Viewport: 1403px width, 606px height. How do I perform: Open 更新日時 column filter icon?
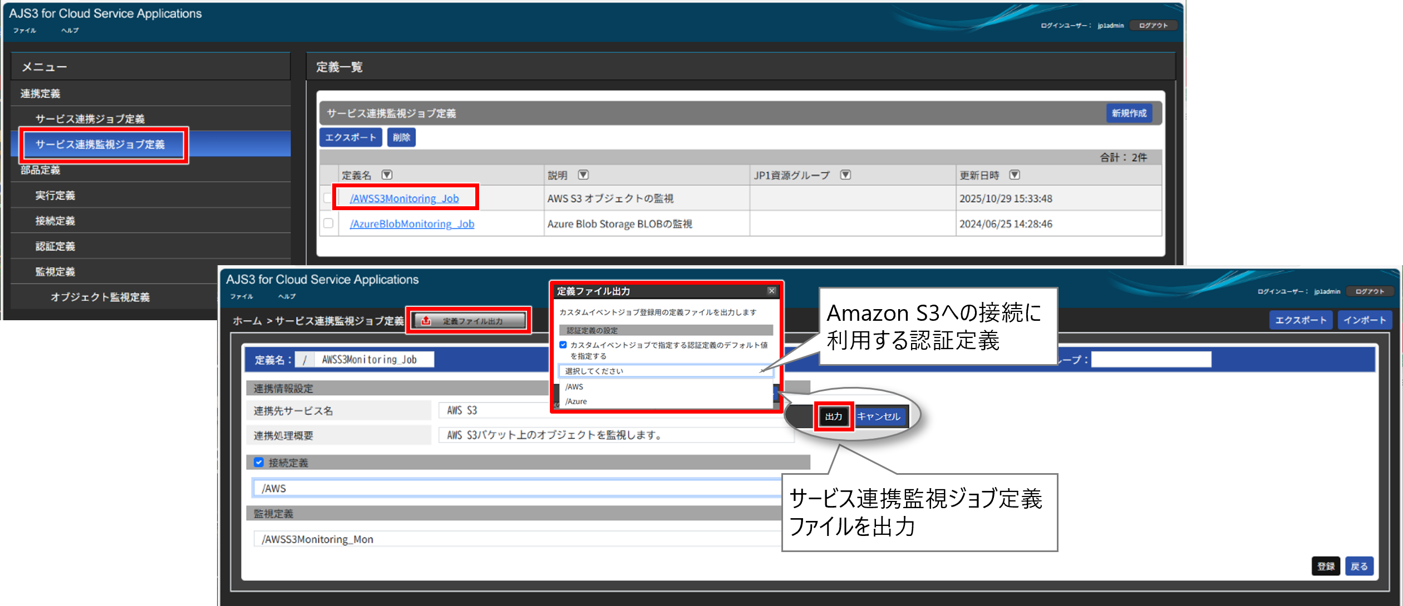tap(1015, 175)
